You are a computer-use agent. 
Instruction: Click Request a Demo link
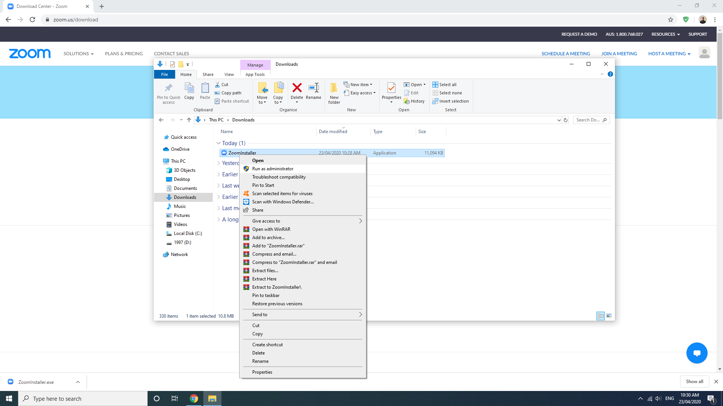pos(579,34)
